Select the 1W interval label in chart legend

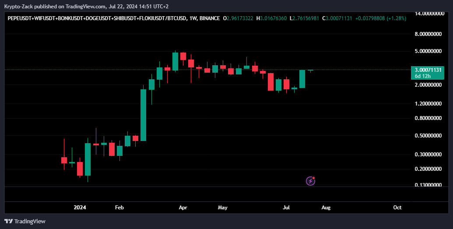pos(192,18)
